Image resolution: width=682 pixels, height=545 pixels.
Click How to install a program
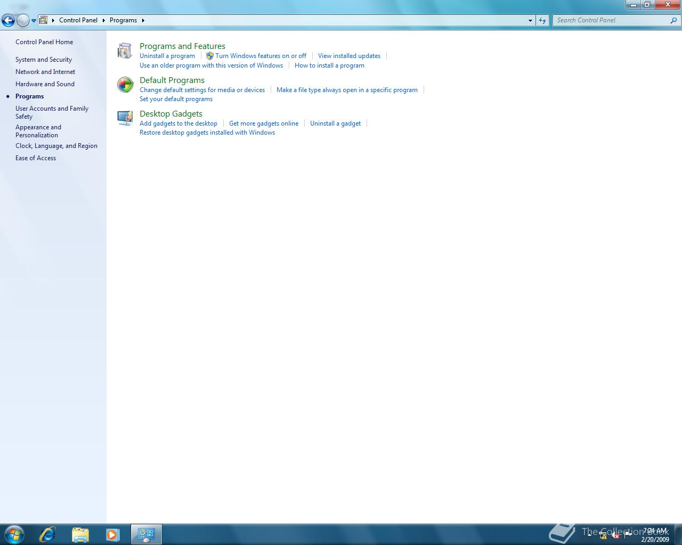coord(329,65)
